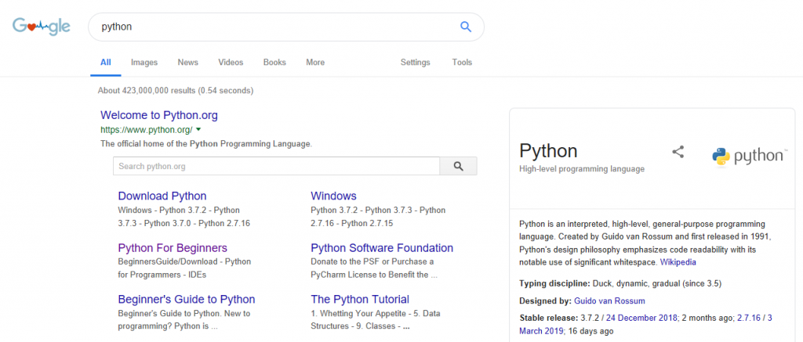Click the Google logo
The image size is (803, 342).
tap(41, 27)
